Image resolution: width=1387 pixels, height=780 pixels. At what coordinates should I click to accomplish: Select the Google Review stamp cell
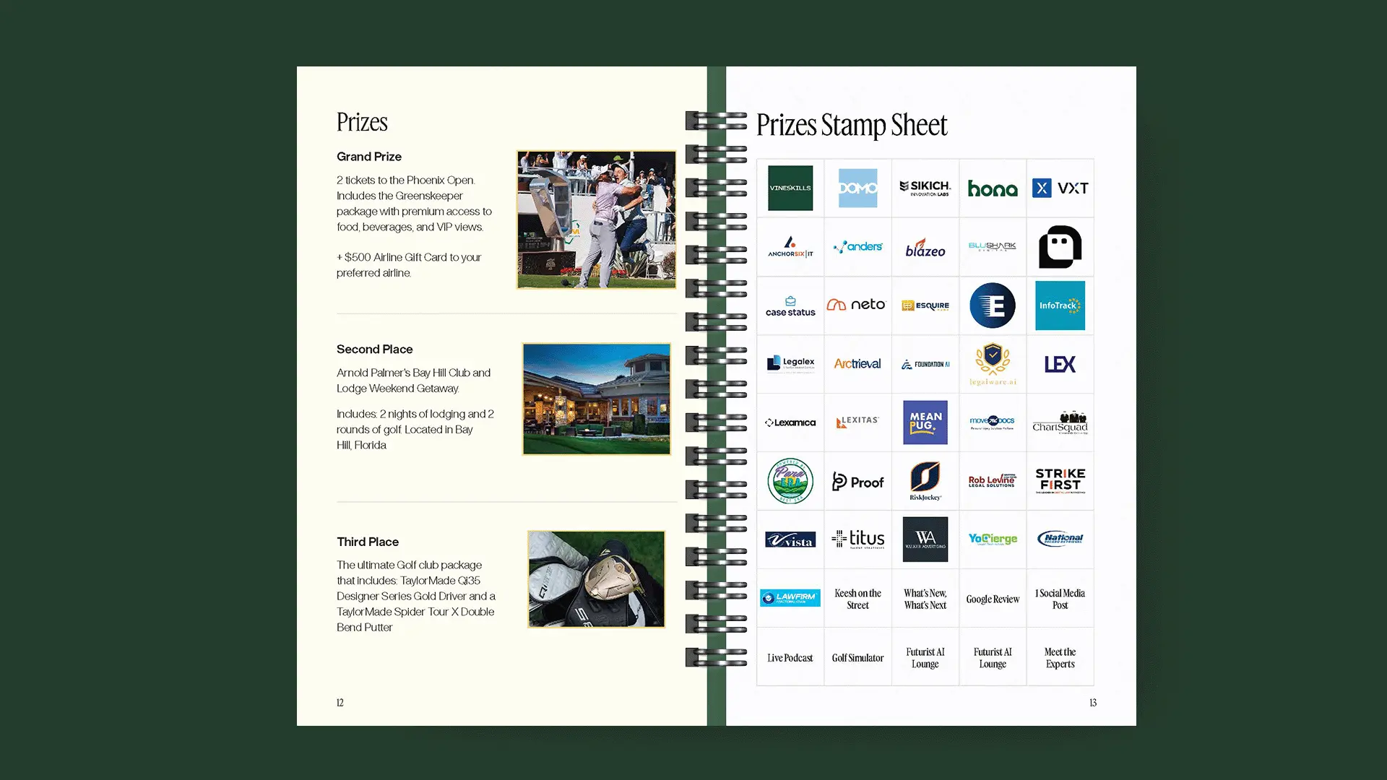[993, 599]
